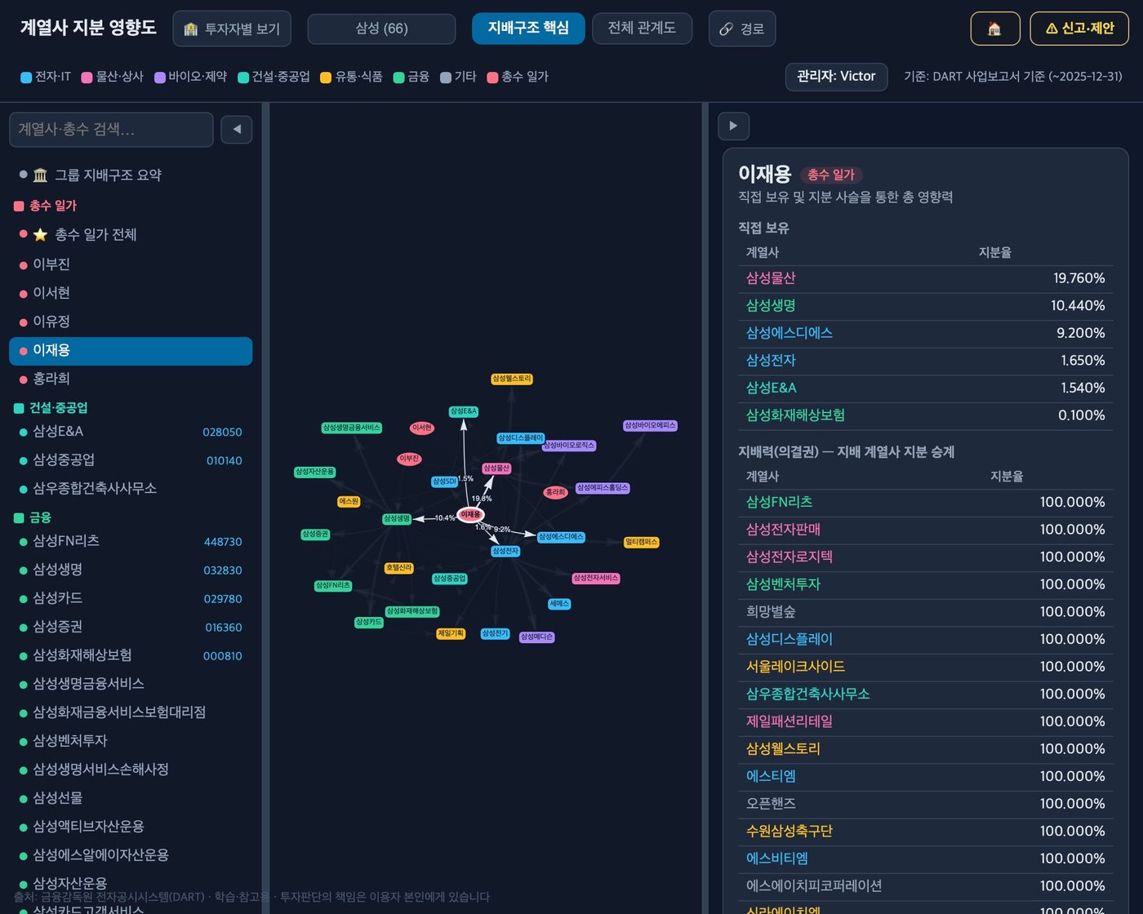Open the 신고·제안 report button
This screenshot has width=1143, height=914.
1079,29
